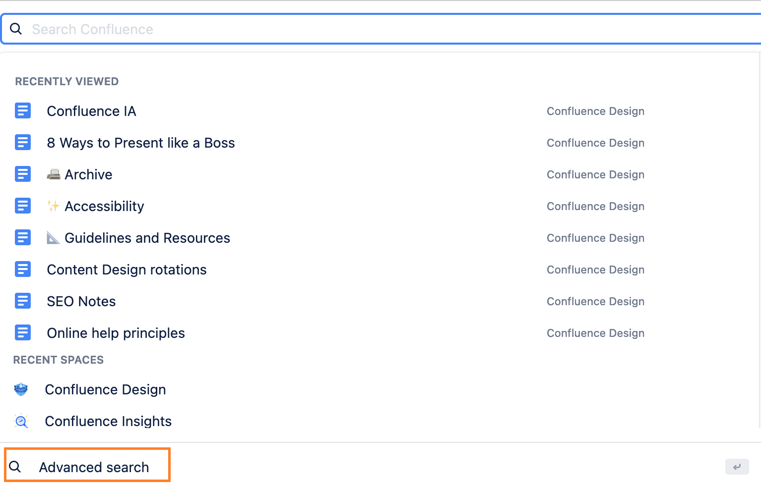Click magnifier icon beside Advanced search

[x=15, y=467]
